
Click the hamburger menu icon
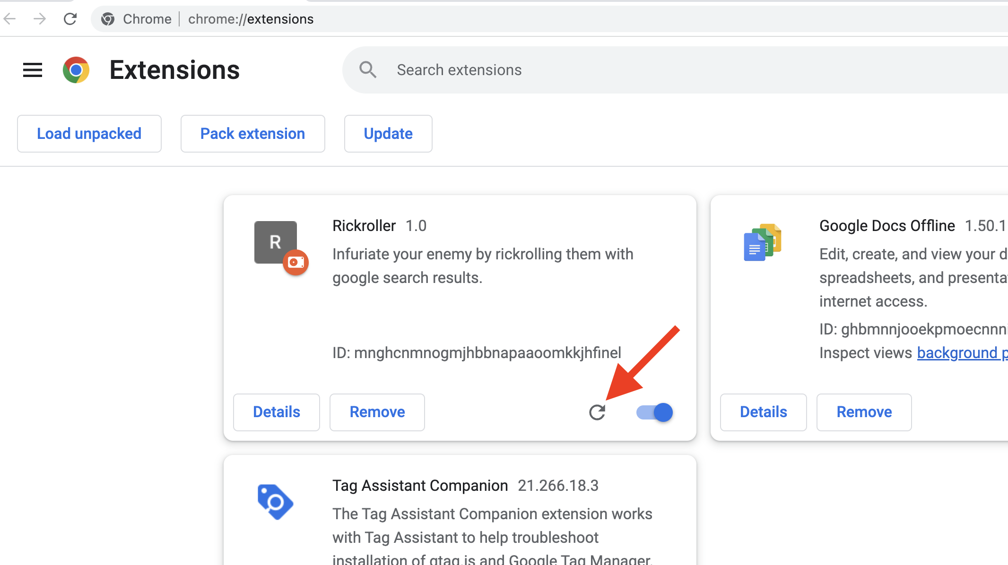pos(32,69)
